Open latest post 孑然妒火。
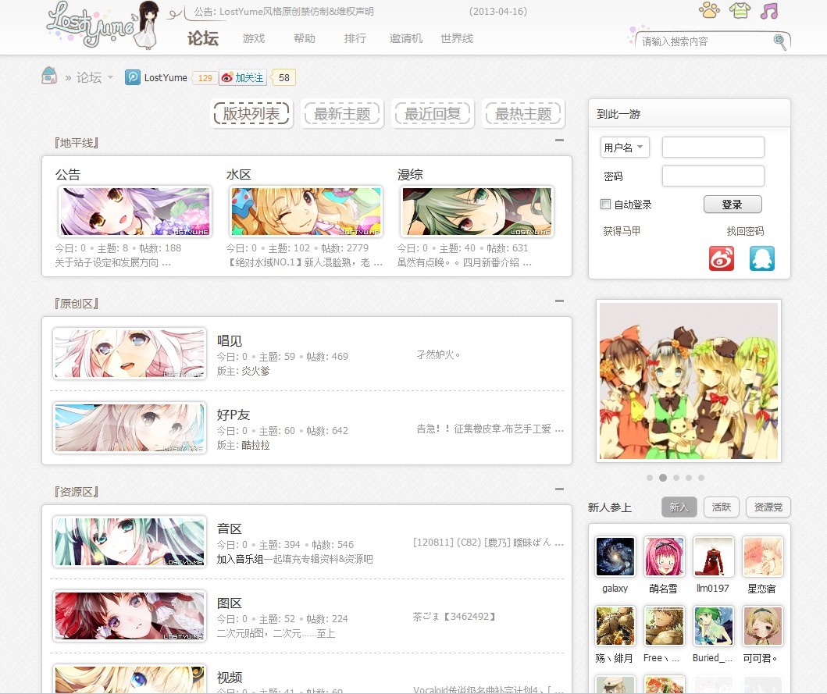 pos(438,355)
